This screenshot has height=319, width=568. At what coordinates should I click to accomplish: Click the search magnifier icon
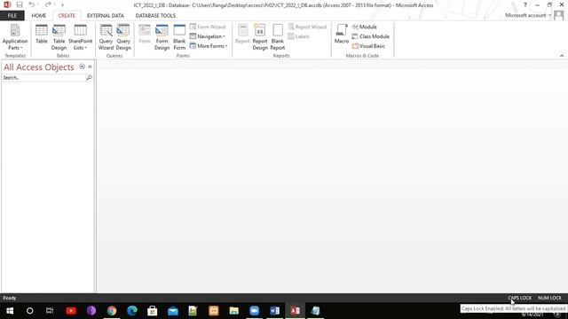[x=89, y=78]
